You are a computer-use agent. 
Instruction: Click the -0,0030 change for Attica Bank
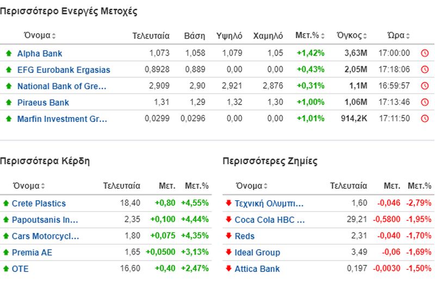(387, 268)
